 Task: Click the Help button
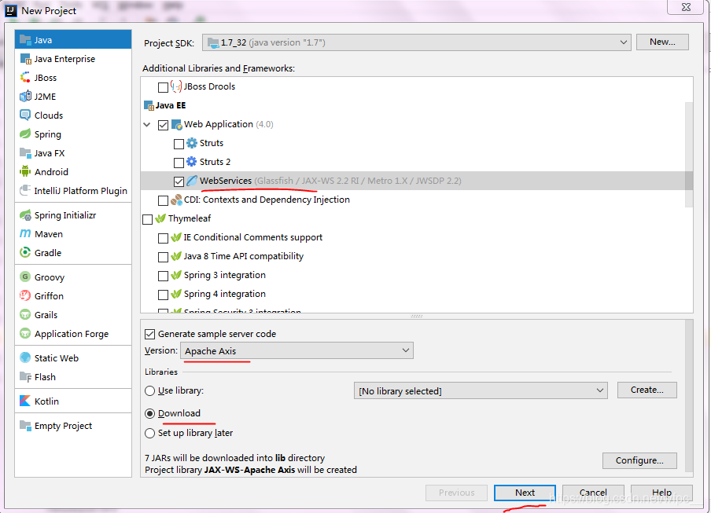(661, 493)
